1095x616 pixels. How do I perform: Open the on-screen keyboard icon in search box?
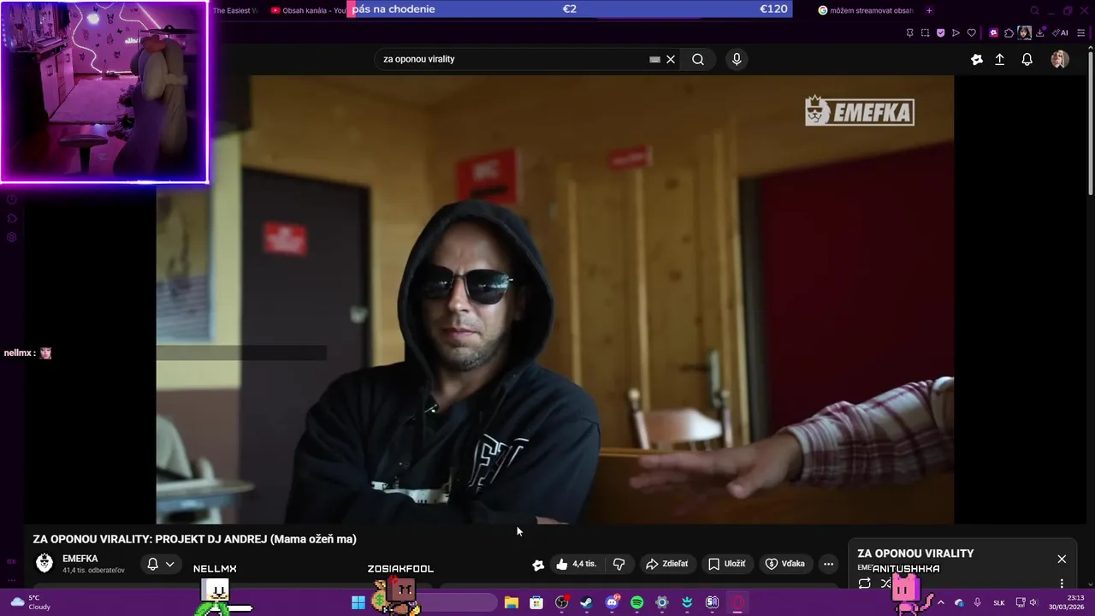pos(654,59)
